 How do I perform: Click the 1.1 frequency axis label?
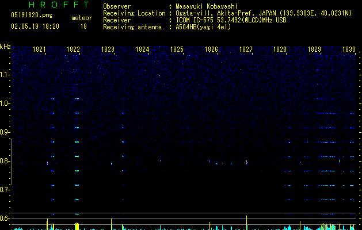(x=5, y=75)
